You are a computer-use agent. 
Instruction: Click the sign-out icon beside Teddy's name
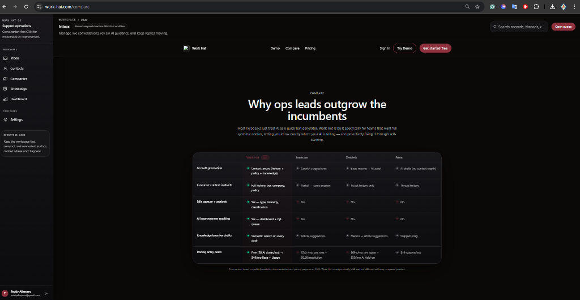point(46,293)
